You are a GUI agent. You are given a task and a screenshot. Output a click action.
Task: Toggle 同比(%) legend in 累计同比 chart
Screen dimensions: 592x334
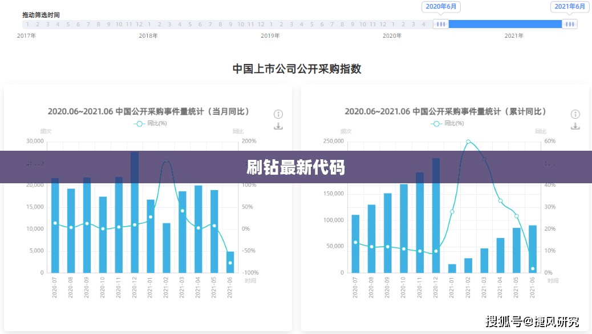click(x=447, y=123)
